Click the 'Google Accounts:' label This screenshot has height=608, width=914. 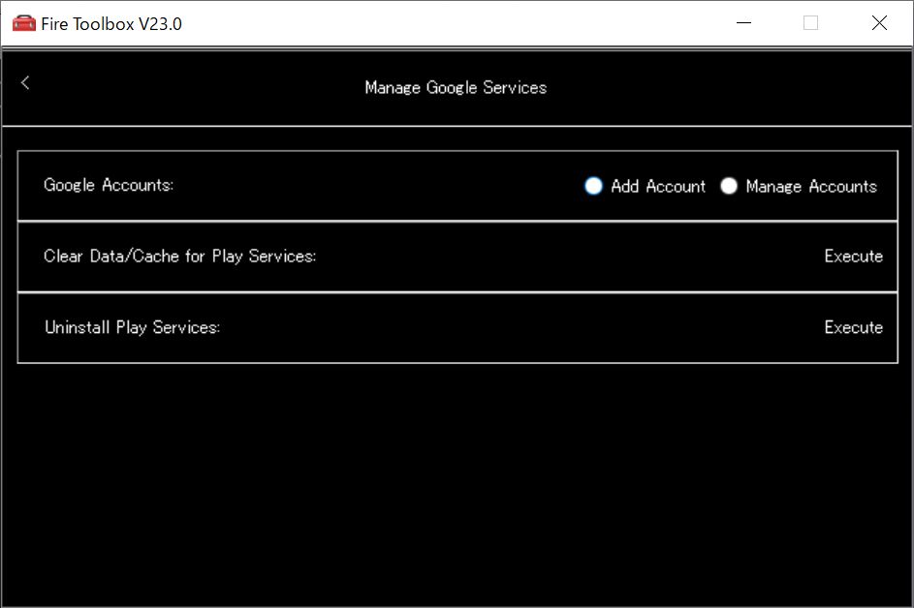pos(109,185)
